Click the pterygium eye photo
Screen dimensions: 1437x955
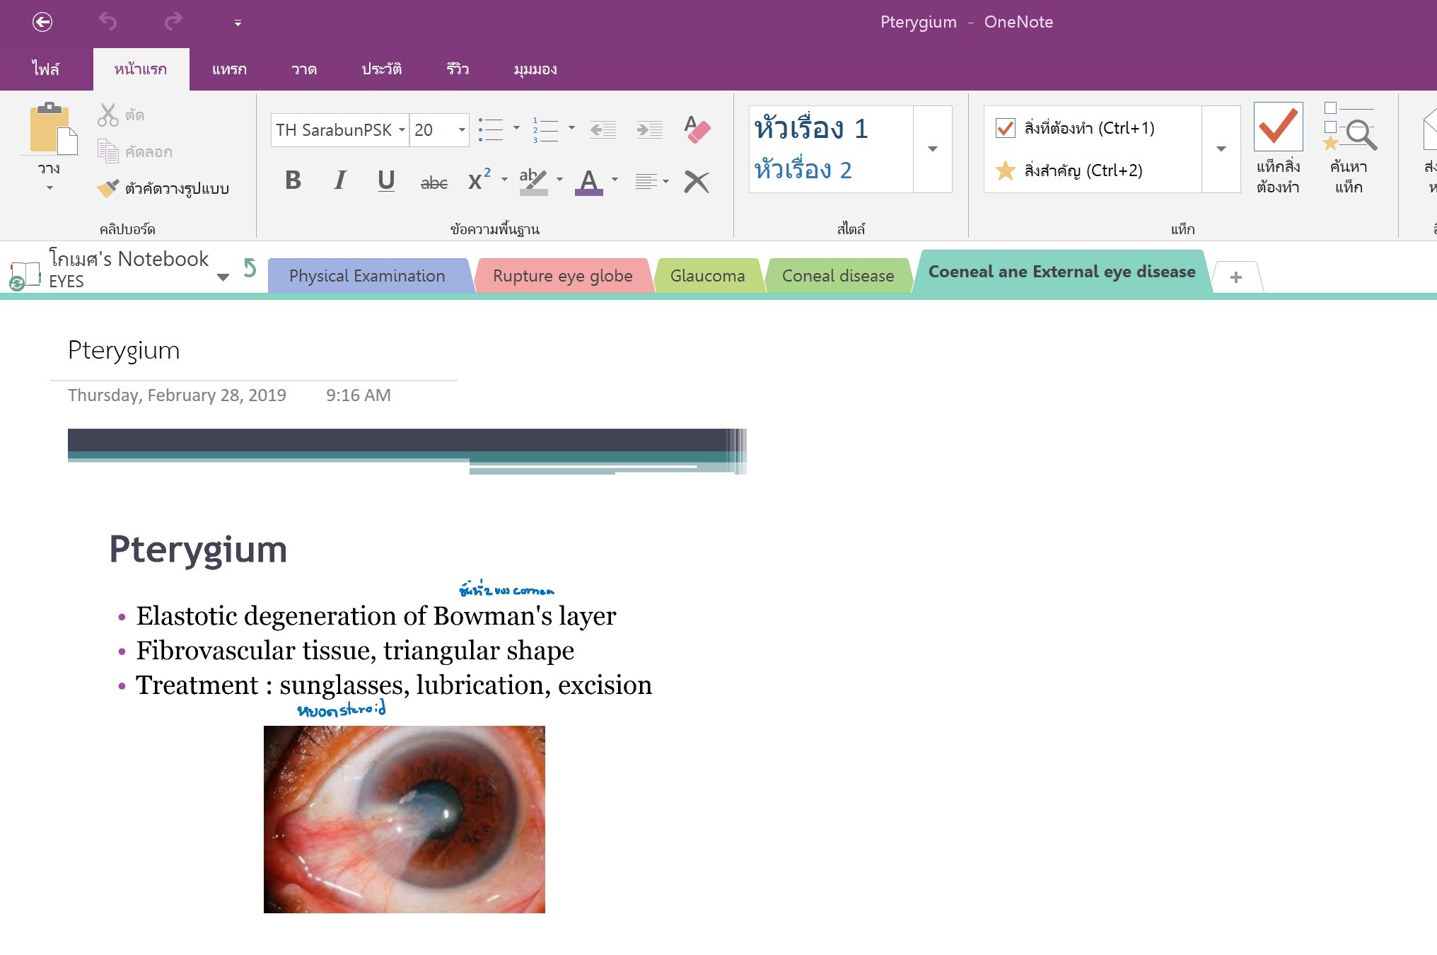404,818
